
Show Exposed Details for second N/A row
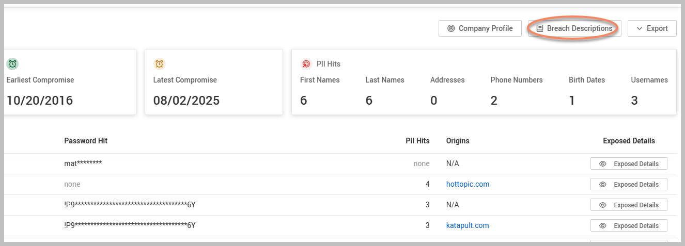(x=629, y=205)
